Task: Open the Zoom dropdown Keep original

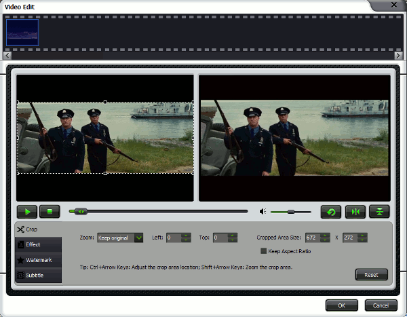Action: coord(120,238)
